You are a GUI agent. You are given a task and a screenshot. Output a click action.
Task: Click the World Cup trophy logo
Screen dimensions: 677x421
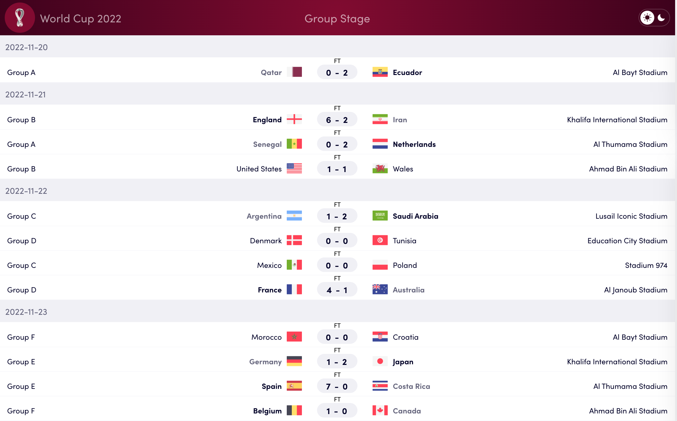click(20, 18)
